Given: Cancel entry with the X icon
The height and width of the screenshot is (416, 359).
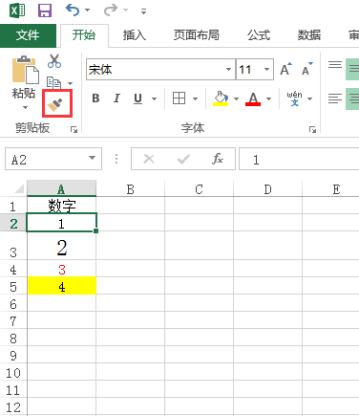Looking at the screenshot, I should coord(149,159).
